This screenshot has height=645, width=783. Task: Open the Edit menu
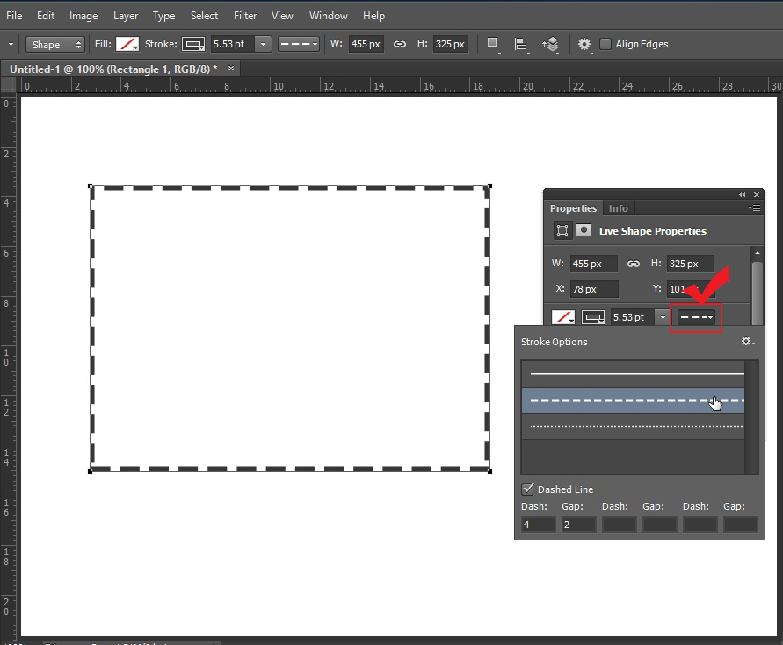pyautogui.click(x=46, y=16)
